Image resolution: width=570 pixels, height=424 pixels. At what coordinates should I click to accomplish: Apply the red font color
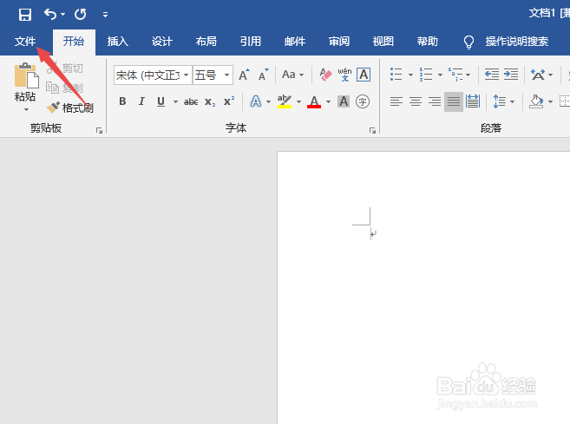pos(314,101)
